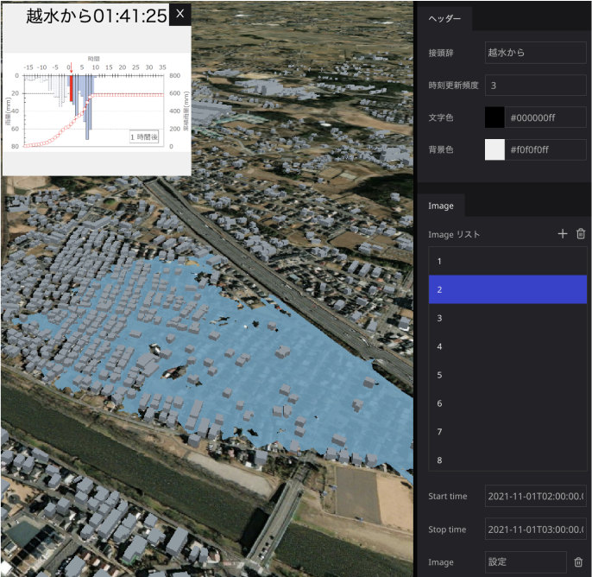Select item 8 in the Image list
This screenshot has width=592, height=577.
tap(507, 460)
